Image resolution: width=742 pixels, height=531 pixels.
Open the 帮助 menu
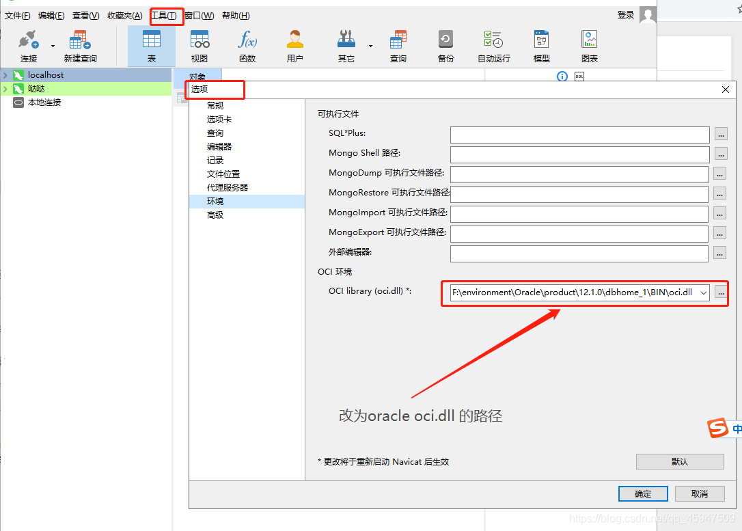(236, 16)
